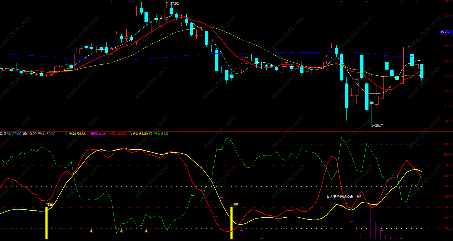453x241 pixels.
Task: Click the 界线: 50.00 indicator value
Action: click(47, 134)
